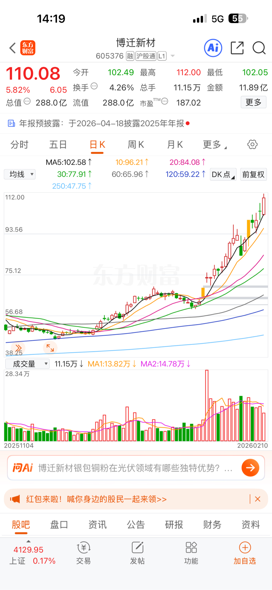
Task: Tap the megaphone promo icon
Action: pos(15,499)
